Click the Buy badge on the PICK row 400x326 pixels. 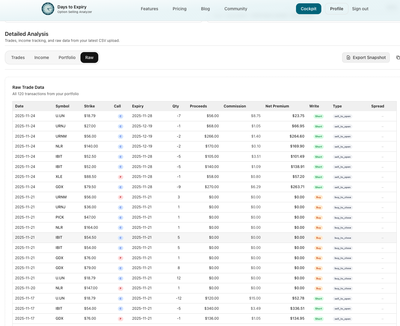click(318, 217)
